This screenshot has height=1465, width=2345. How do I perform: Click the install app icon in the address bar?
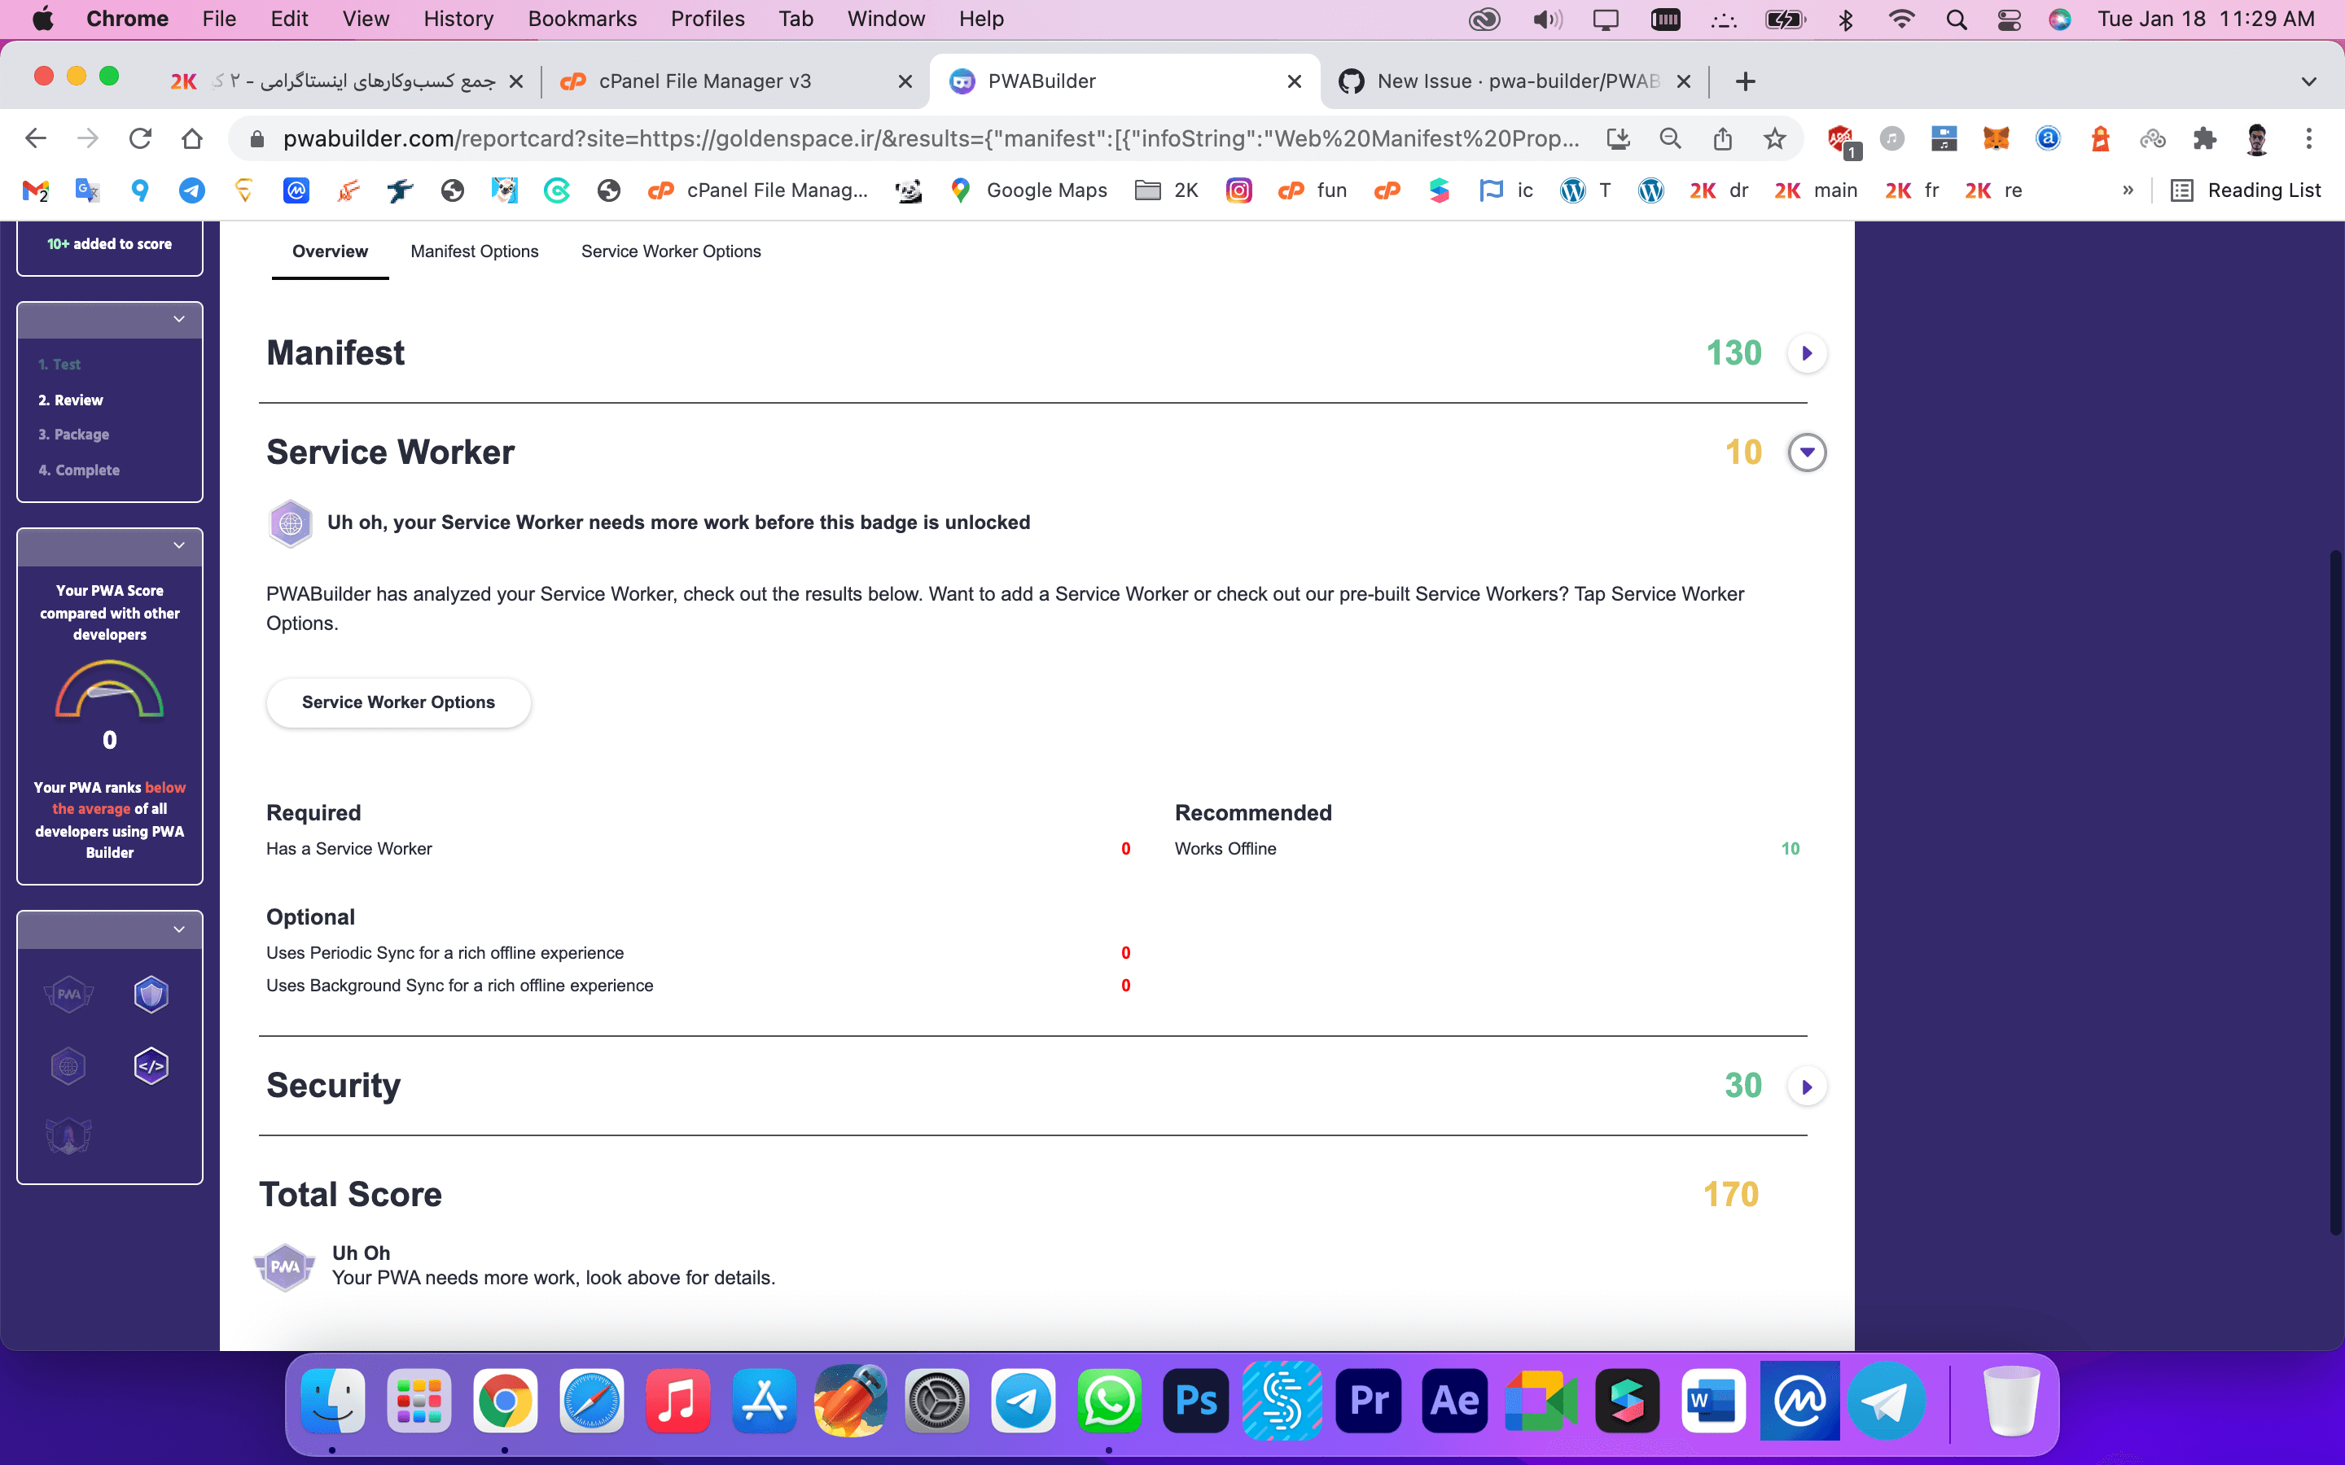pos(1618,138)
